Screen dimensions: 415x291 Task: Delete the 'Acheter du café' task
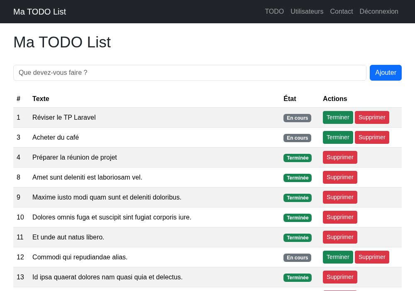coord(372,137)
